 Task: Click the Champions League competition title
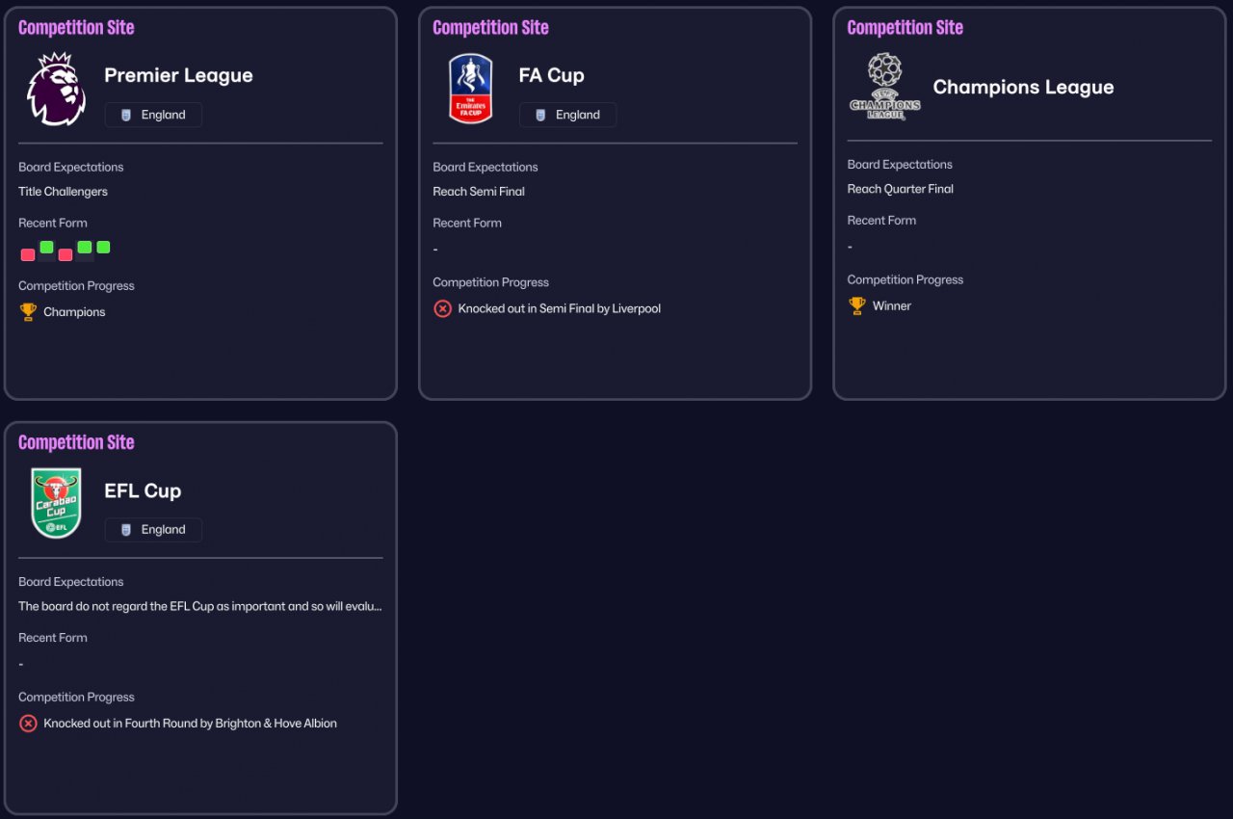[x=1023, y=88]
